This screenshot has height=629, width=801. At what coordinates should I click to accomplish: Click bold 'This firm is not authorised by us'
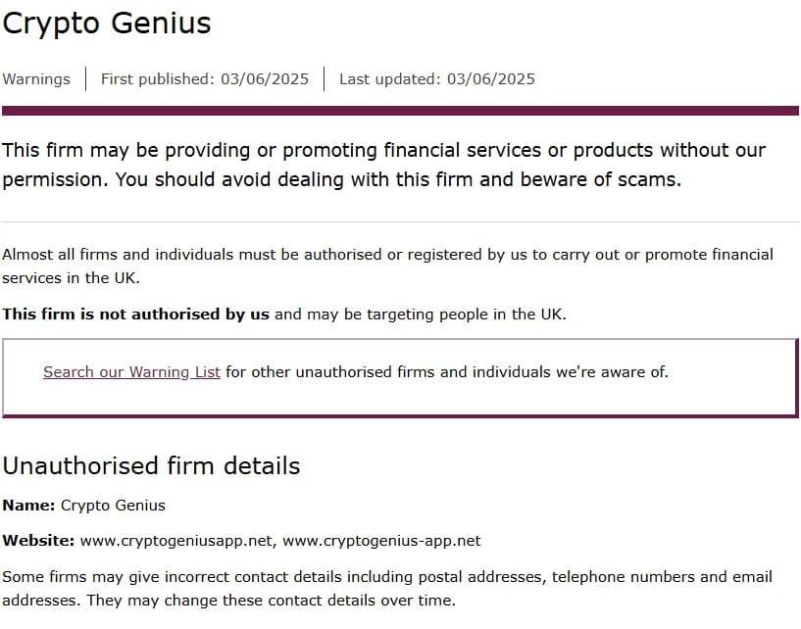[135, 314]
